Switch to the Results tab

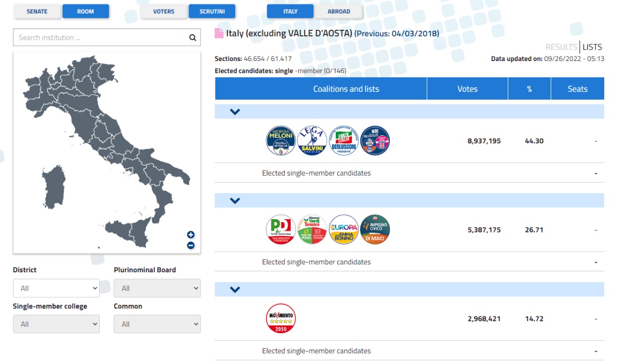click(562, 47)
